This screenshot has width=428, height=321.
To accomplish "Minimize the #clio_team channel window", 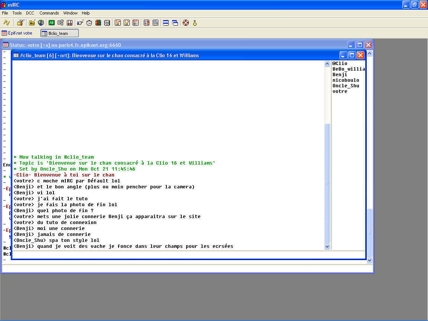I will (x=343, y=55).
